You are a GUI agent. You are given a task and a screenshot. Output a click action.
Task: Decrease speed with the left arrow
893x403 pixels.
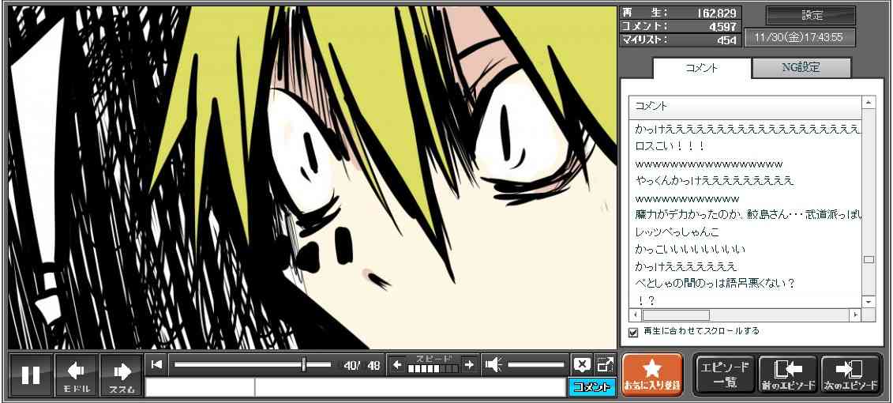(x=398, y=364)
